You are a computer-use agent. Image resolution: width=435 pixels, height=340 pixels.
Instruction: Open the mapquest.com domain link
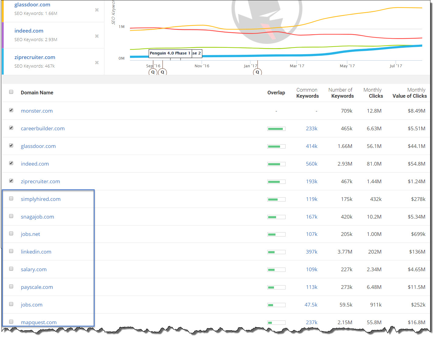pyautogui.click(x=39, y=322)
